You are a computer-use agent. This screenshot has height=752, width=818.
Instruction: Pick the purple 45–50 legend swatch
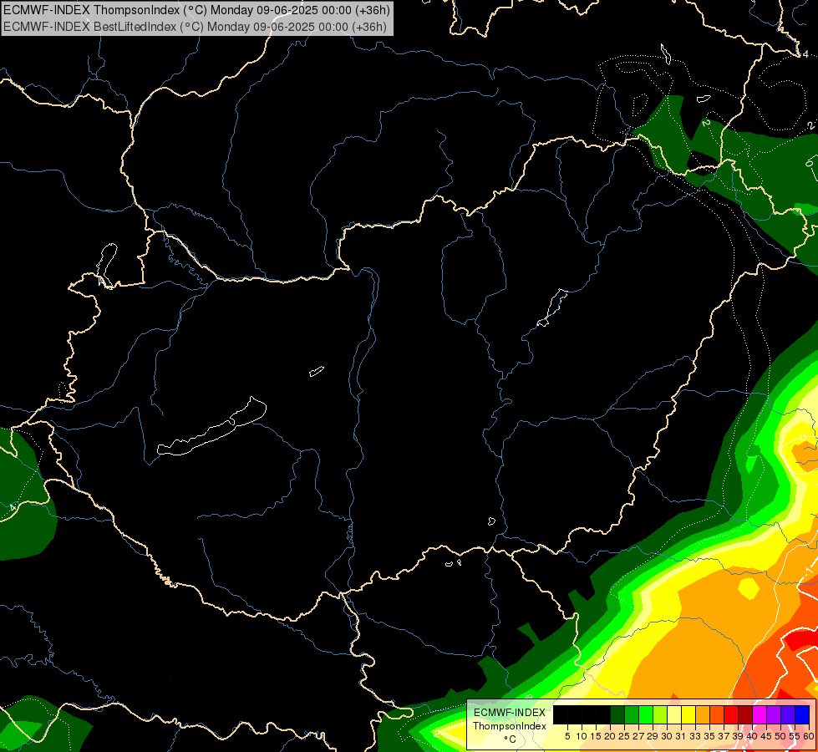(774, 714)
